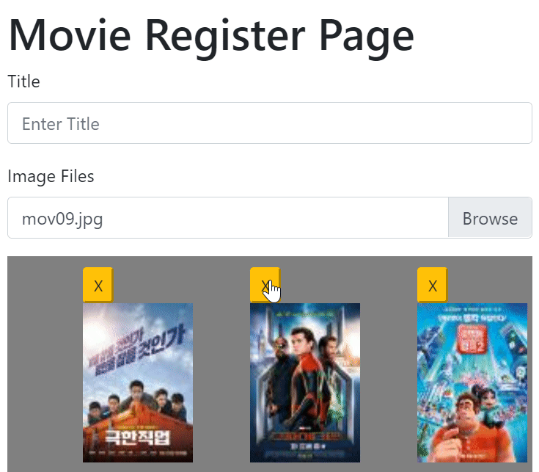Open file picker with Browse button
The width and height of the screenshot is (539, 472).
[x=490, y=218]
